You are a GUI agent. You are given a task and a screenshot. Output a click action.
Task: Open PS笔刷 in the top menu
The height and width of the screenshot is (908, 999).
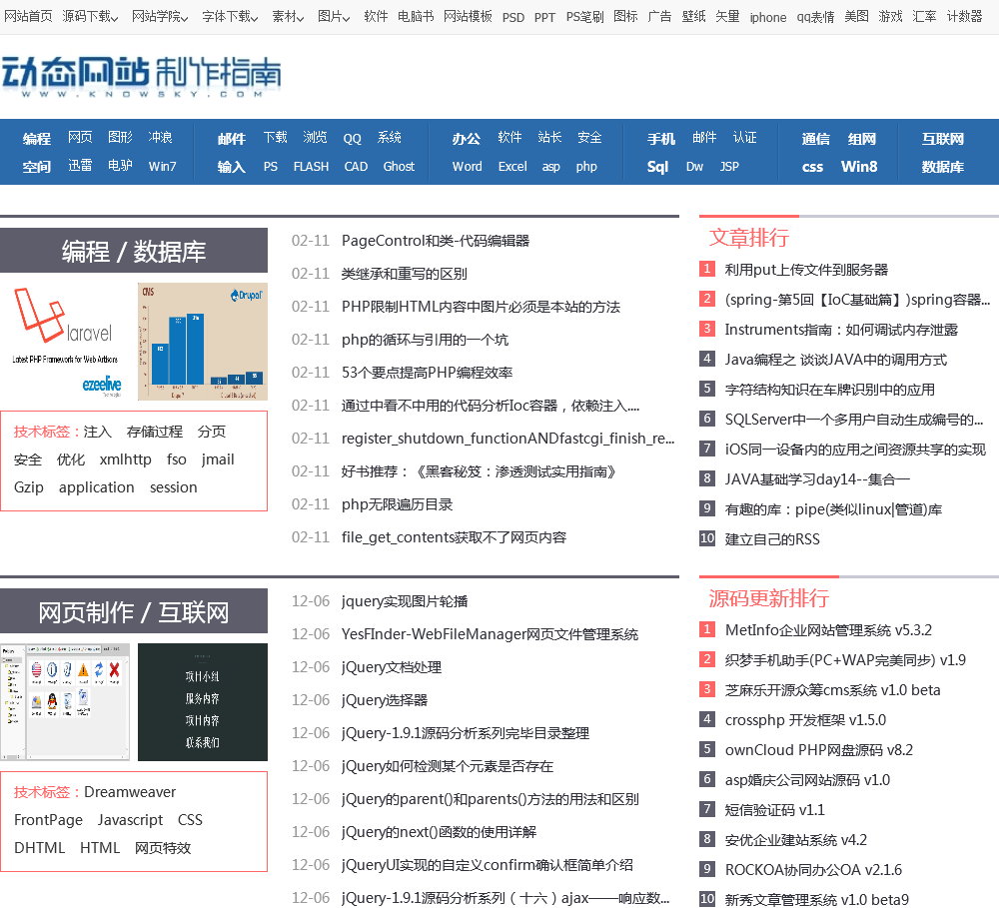pyautogui.click(x=584, y=17)
